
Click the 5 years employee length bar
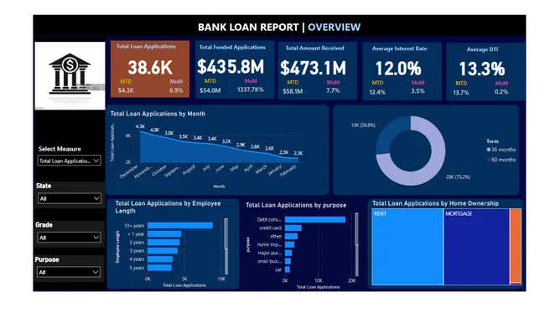[x=159, y=268]
